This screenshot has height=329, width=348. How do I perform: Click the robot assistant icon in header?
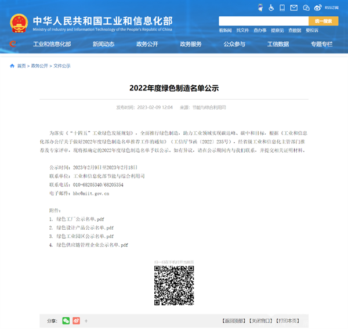258,8
